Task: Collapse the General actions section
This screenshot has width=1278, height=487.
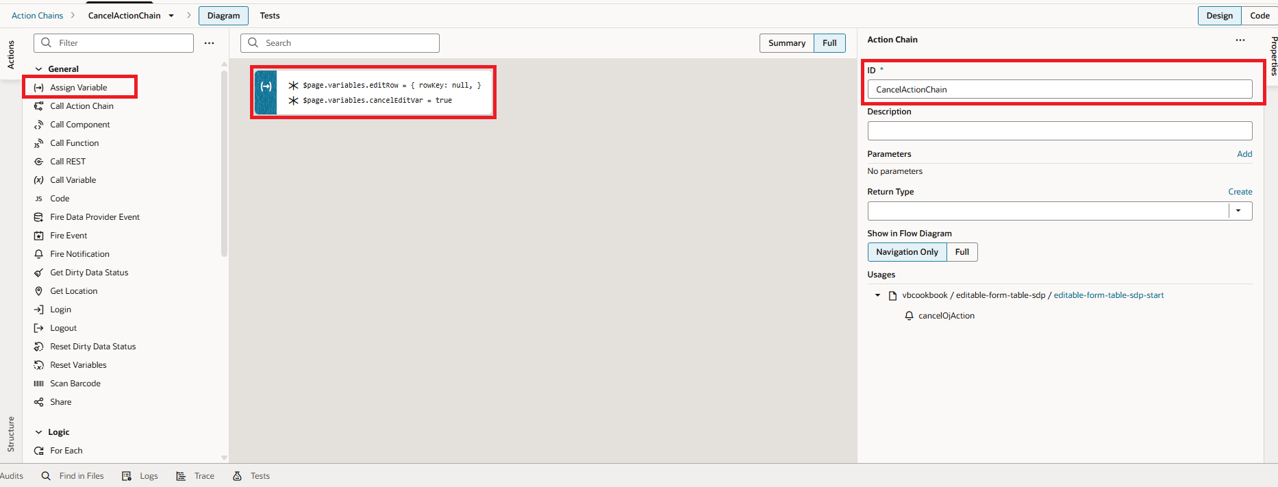Action: point(39,69)
